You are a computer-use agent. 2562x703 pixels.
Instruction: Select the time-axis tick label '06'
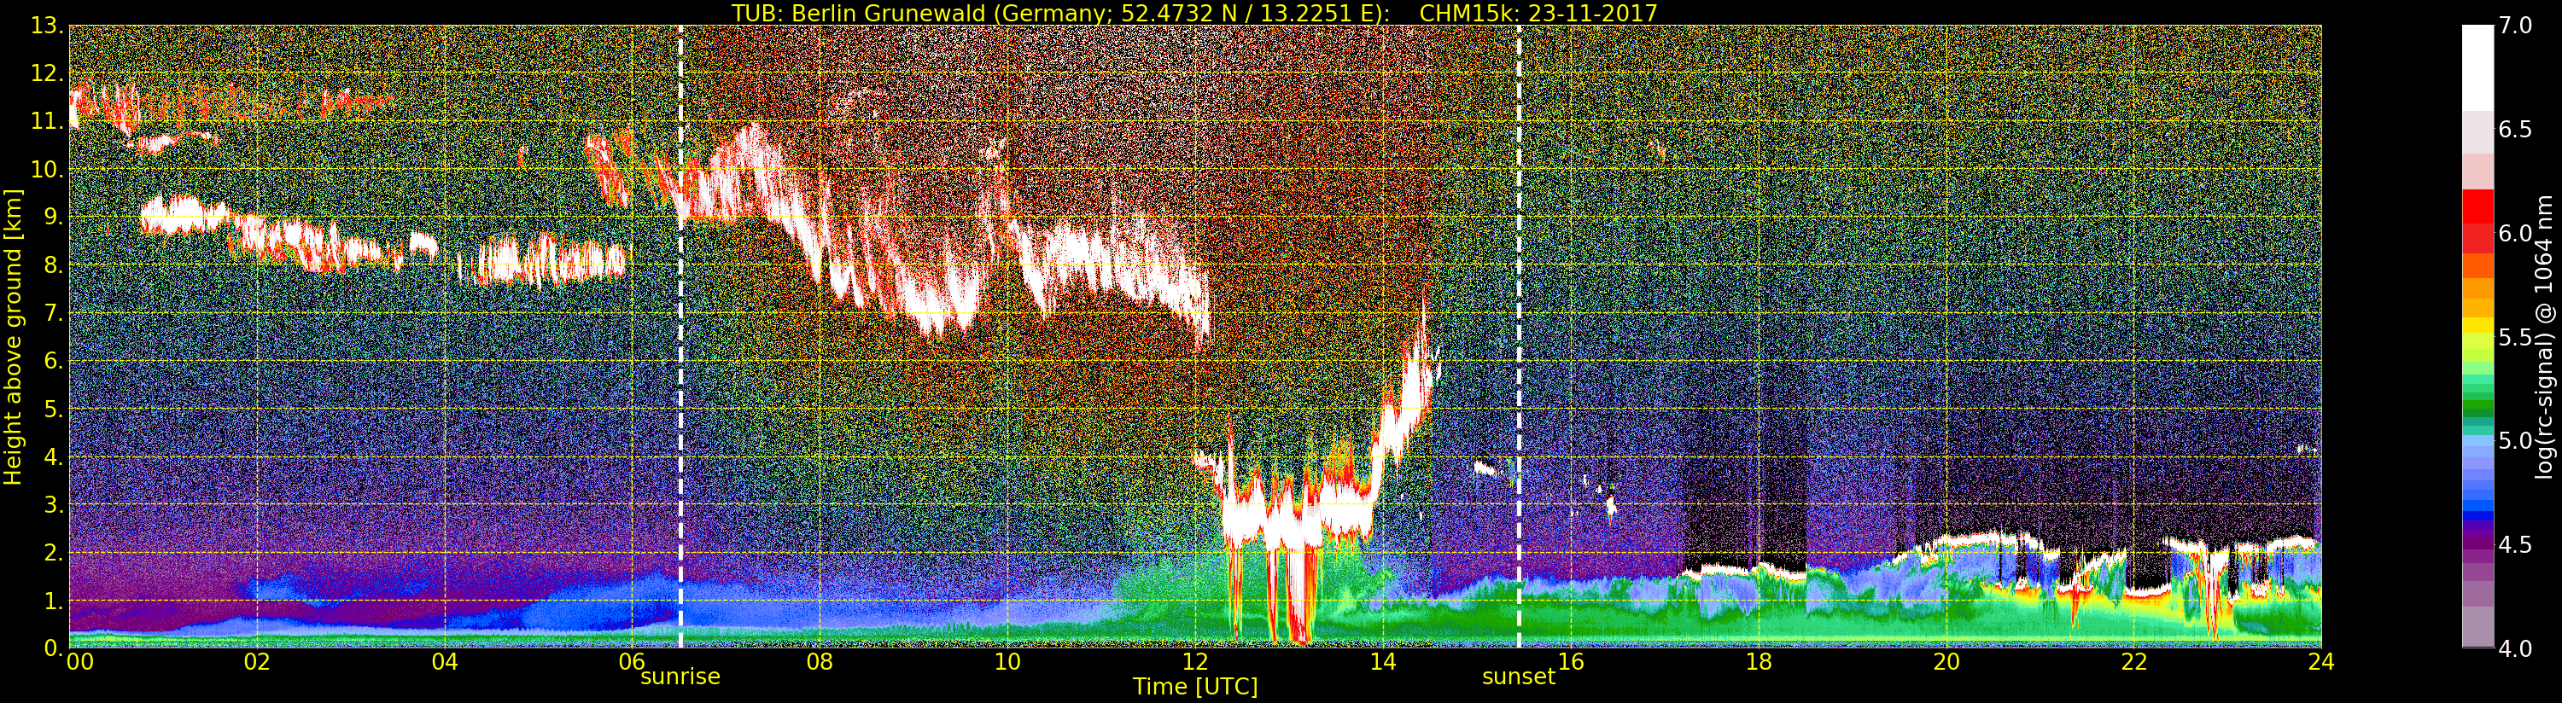633,661
